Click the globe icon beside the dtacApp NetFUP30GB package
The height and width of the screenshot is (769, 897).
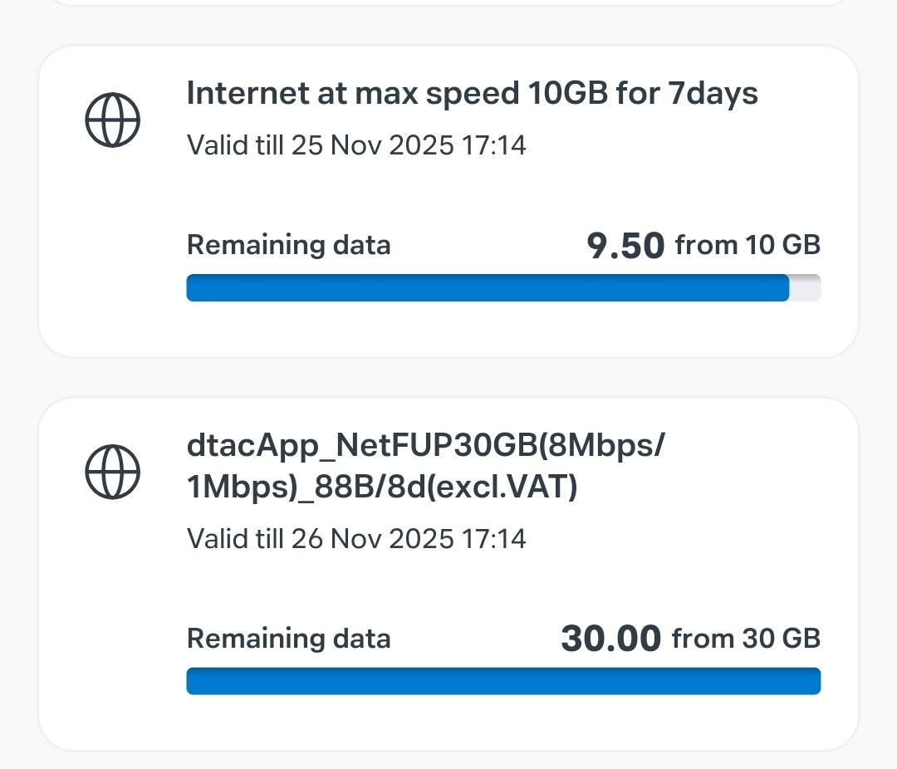point(113,473)
